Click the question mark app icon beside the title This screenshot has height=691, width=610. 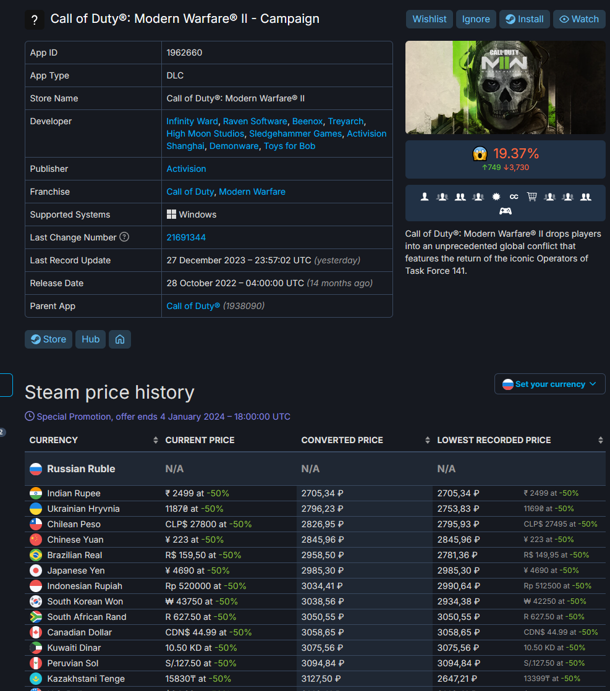35,19
